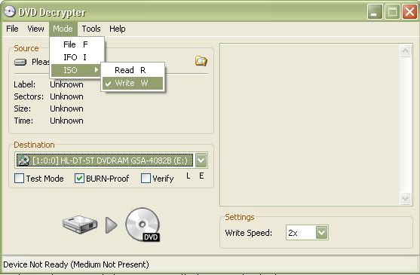Choose IFO I mode entry
Screen dimensions: 420x275
[77, 57]
